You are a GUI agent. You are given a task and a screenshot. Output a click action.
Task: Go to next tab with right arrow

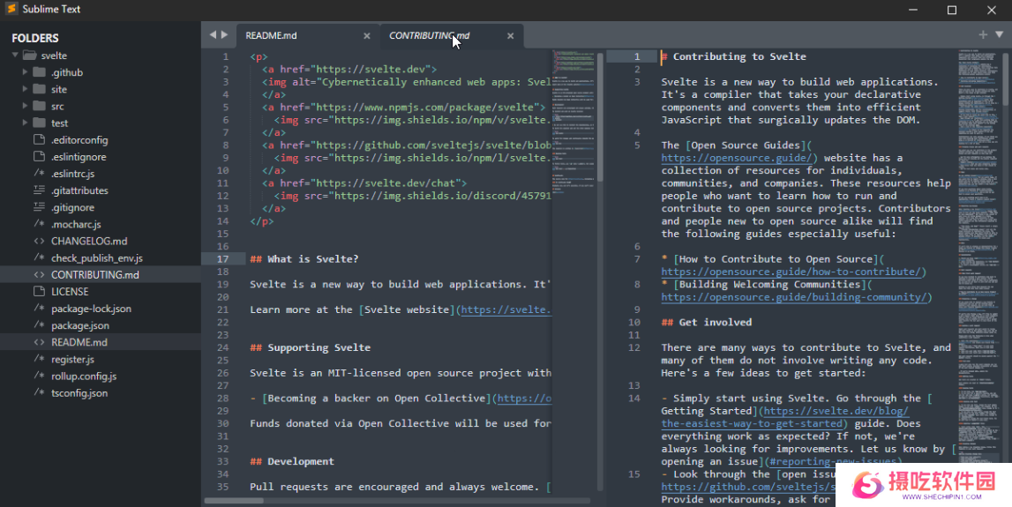[225, 35]
